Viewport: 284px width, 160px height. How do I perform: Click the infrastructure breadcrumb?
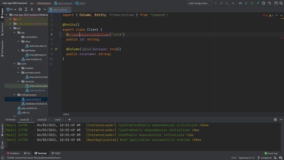(x=44, y=3)
